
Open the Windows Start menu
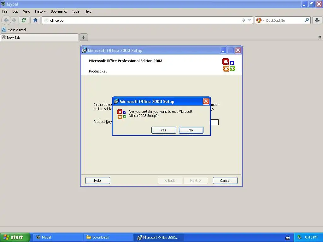[x=15, y=237]
